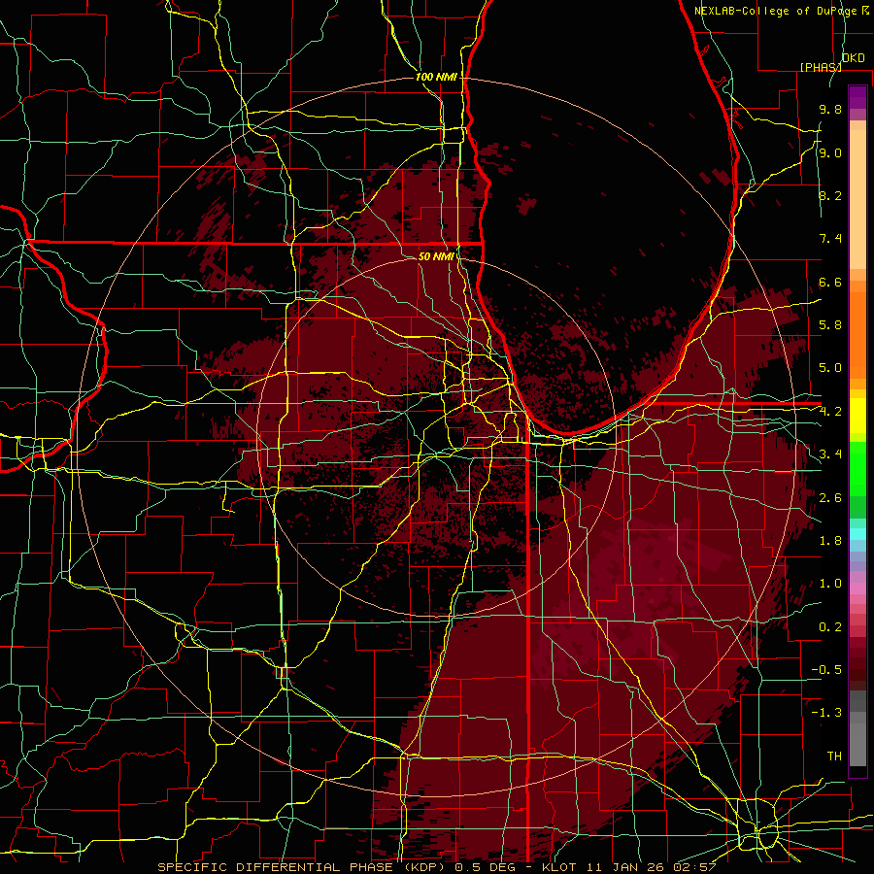
Task: Click the 1.0 value on the color scale
Action: [830, 584]
